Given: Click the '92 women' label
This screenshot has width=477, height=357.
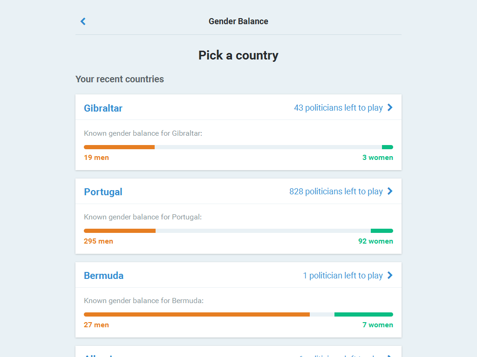Looking at the screenshot, I should 375,241.
